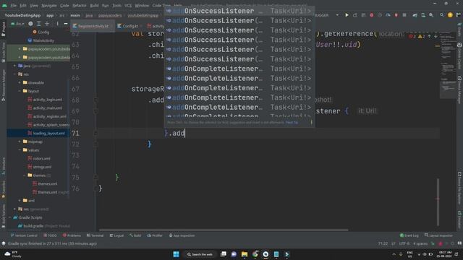This screenshot has height=260, width=463.
Task: Open the Search Everywhere magnifier icon
Action: point(442,15)
